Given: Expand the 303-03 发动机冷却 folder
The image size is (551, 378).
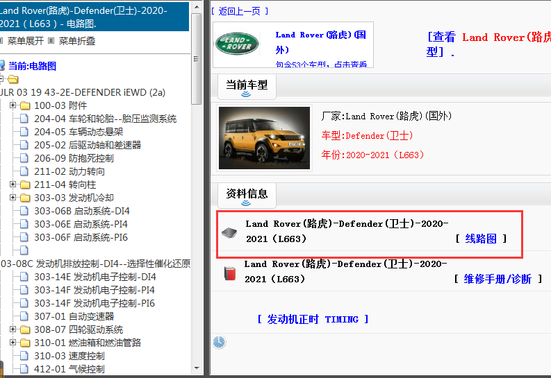Looking at the screenshot, I should click(x=13, y=198).
